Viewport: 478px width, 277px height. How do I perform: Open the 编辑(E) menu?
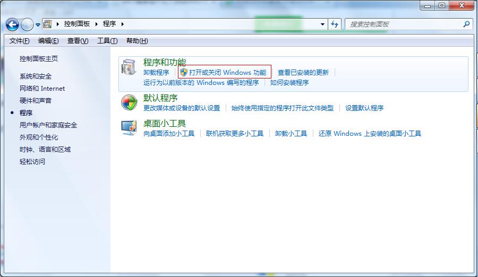(48, 41)
